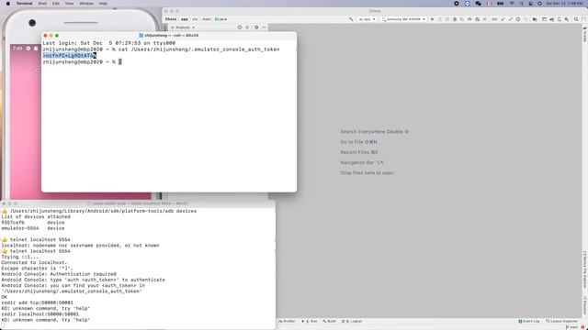Open the Build tool window

pyautogui.click(x=329, y=321)
